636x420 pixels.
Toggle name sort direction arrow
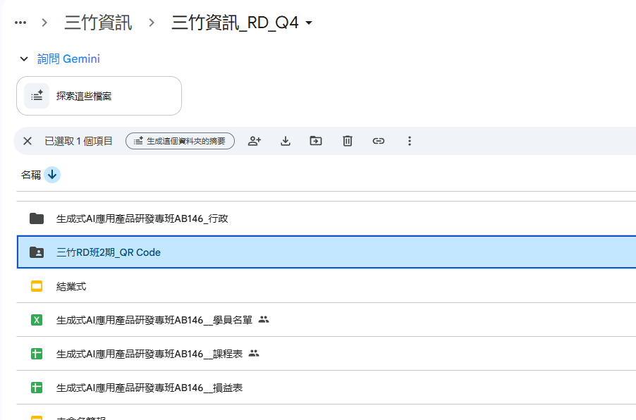52,175
